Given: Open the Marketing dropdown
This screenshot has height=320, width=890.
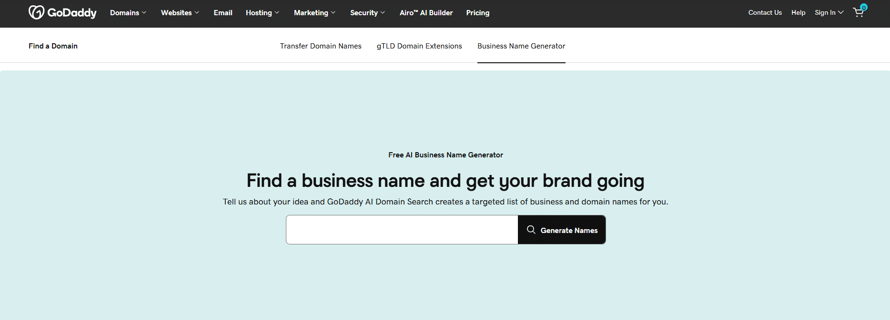Looking at the screenshot, I should [x=314, y=13].
